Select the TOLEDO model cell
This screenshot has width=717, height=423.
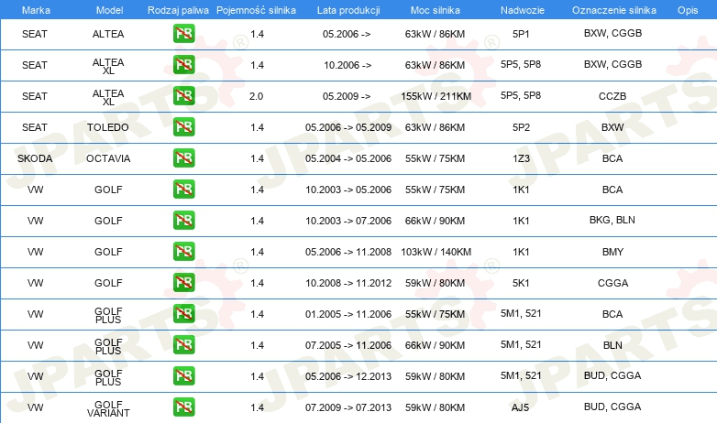point(108,127)
